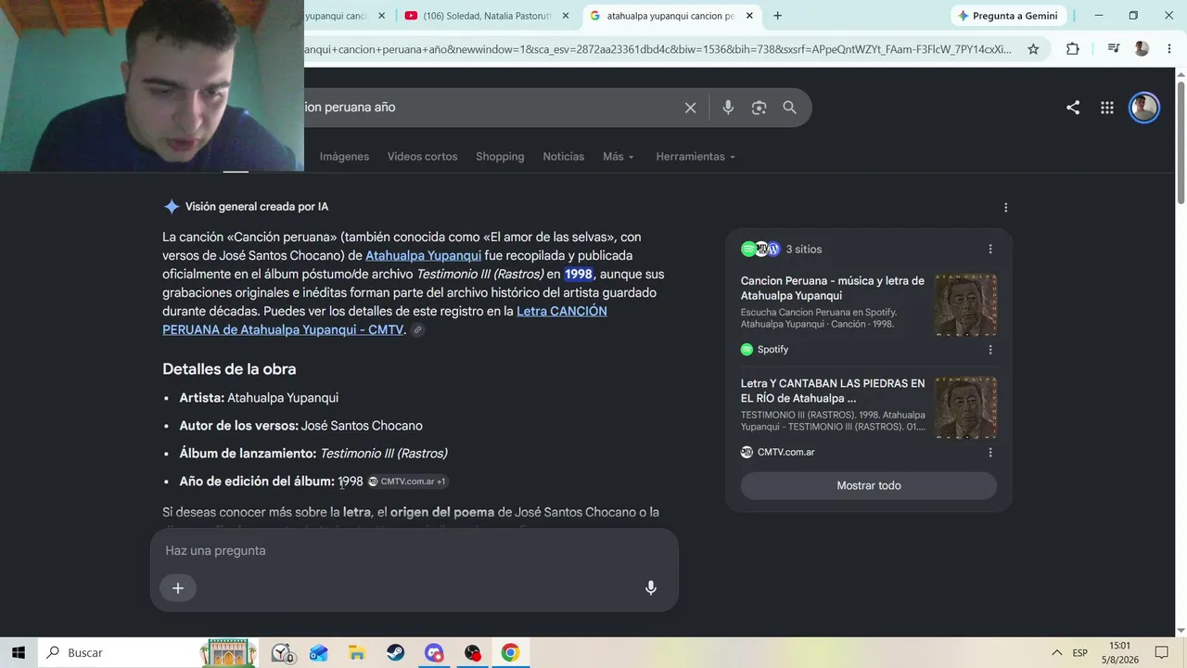Click the CMTV.com.ar +1 source chip
This screenshot has width=1187, height=668.
(407, 482)
